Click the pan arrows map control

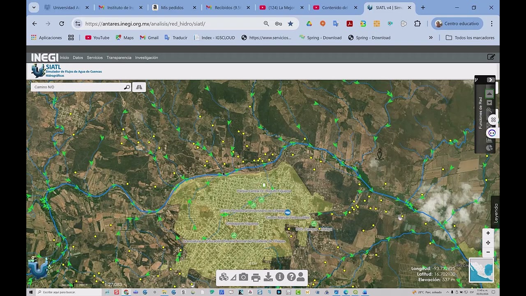[488, 243]
